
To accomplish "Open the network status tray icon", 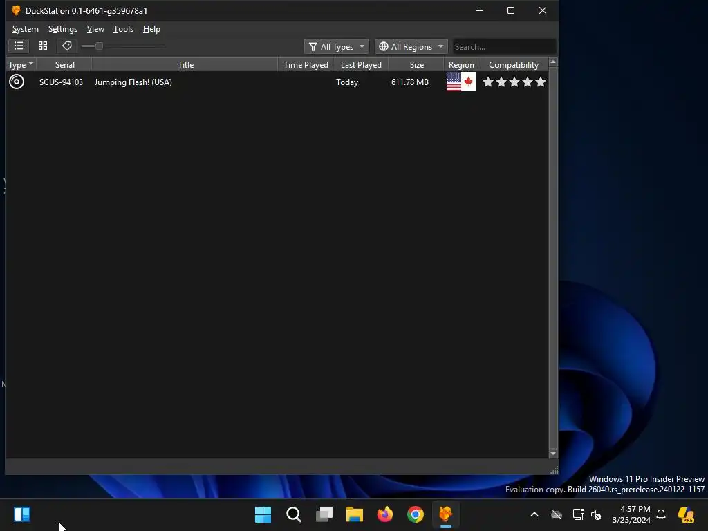I will coord(578,514).
